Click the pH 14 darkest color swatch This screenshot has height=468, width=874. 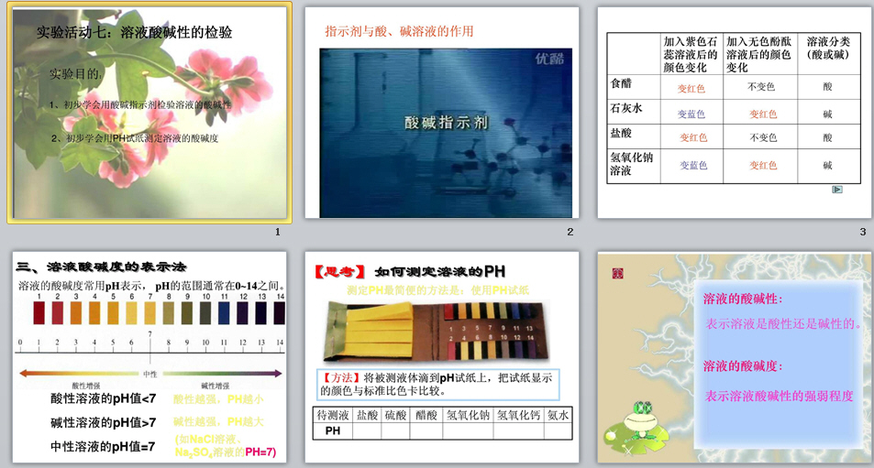[x=280, y=314]
